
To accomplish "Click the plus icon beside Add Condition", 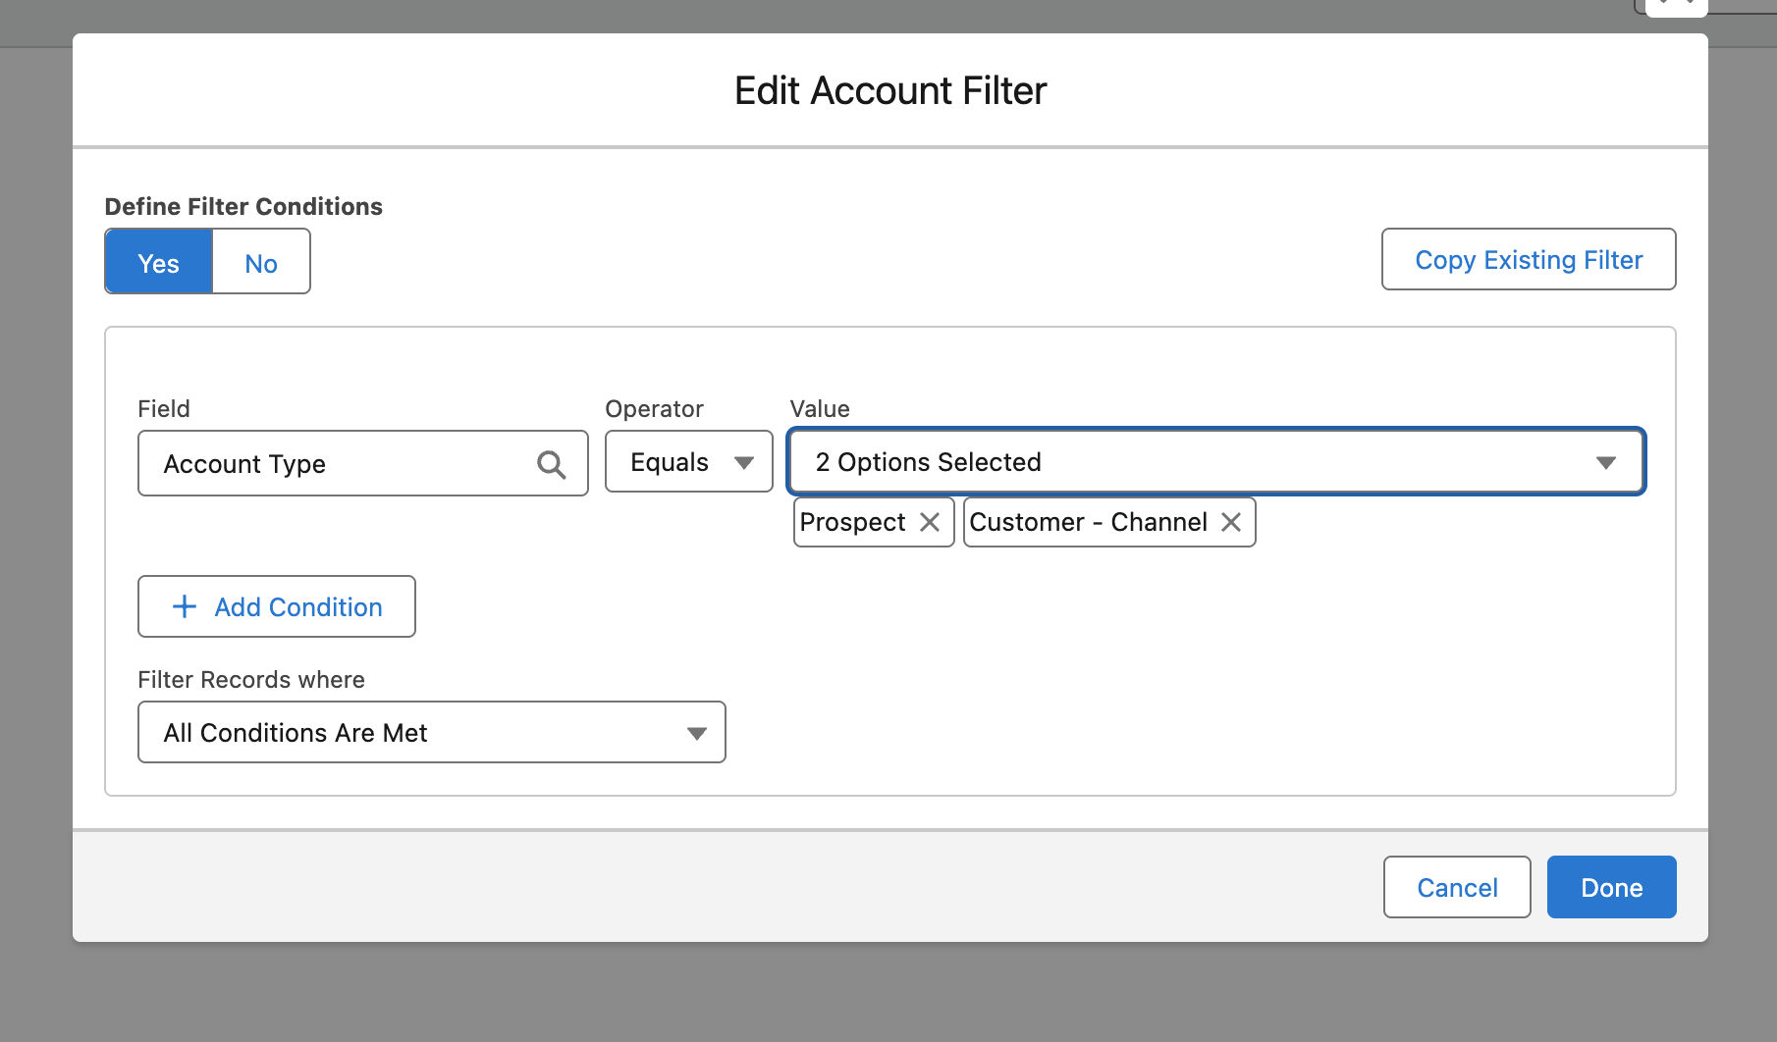I will [185, 607].
